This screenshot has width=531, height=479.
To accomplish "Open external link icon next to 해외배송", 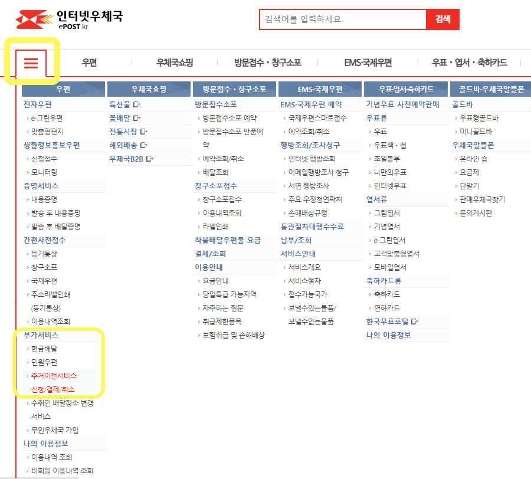I will [x=144, y=145].
